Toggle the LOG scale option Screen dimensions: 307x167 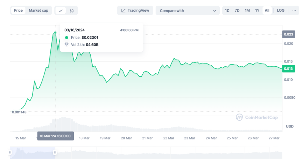pyautogui.click(x=281, y=10)
